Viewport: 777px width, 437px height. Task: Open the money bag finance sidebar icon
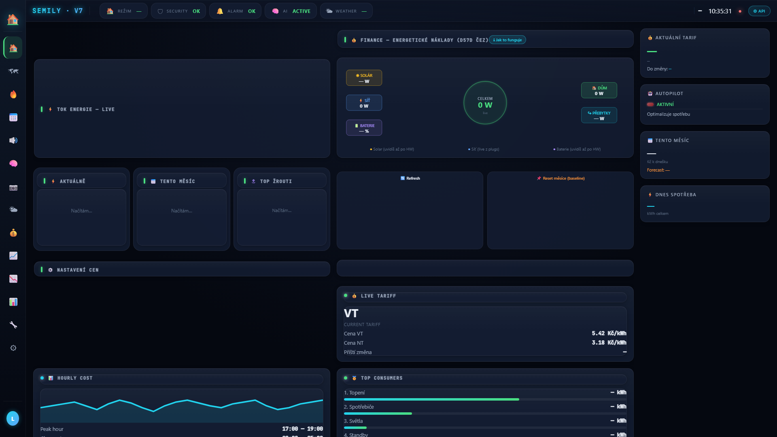13,233
